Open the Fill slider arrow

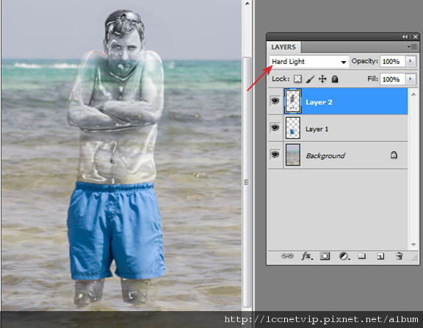click(x=411, y=79)
